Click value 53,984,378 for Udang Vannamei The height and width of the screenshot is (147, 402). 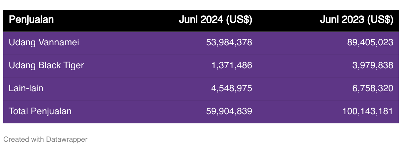coord(229,42)
